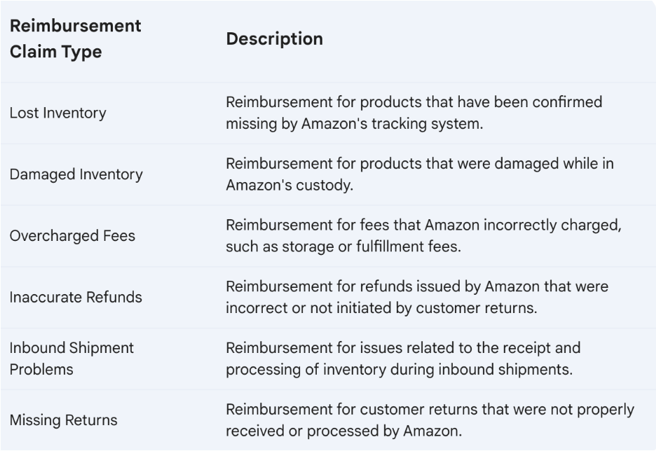The image size is (656, 451).
Task: Click the Lost Inventory description text
Action: 414,113
